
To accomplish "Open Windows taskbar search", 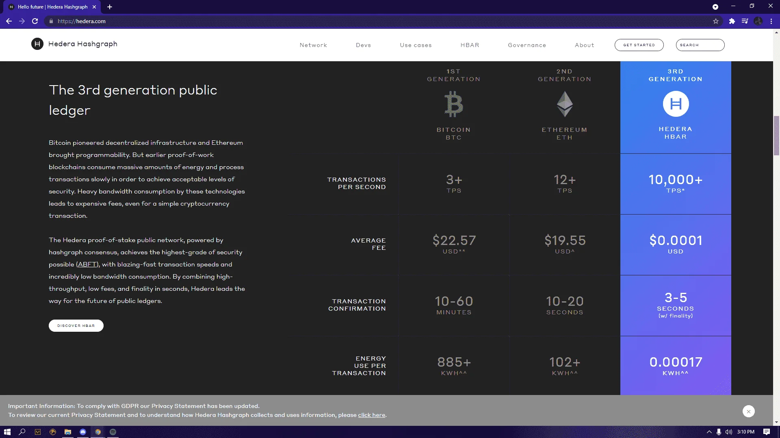I will click(22, 432).
